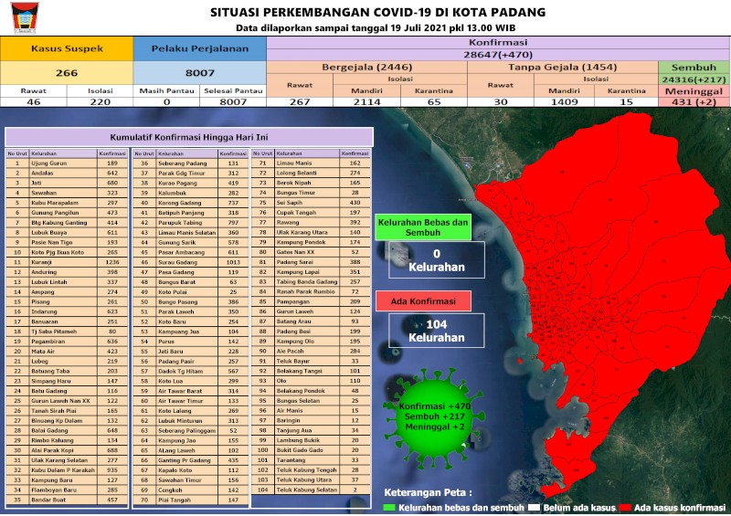The width and height of the screenshot is (731, 516).
Task: Select the deaths figure '431 (+2)'
Action: [x=694, y=101]
